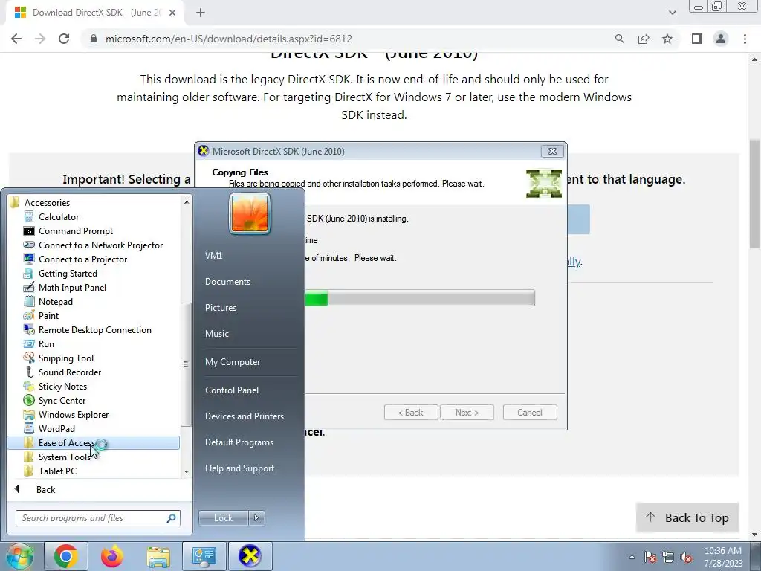The height and width of the screenshot is (571, 761).
Task: Switch to Chrome on the taskbar
Action: coord(65,556)
